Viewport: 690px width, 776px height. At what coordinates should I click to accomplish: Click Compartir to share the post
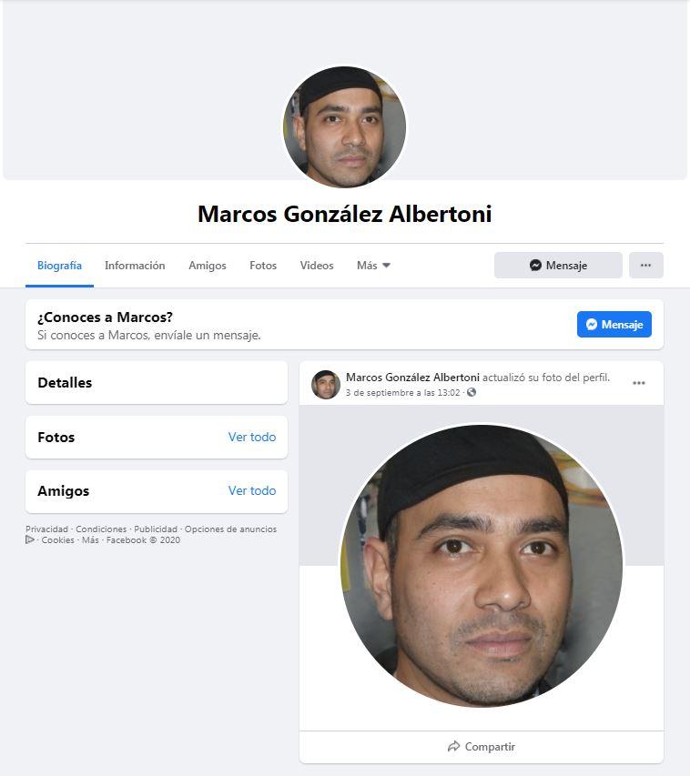pos(482,746)
